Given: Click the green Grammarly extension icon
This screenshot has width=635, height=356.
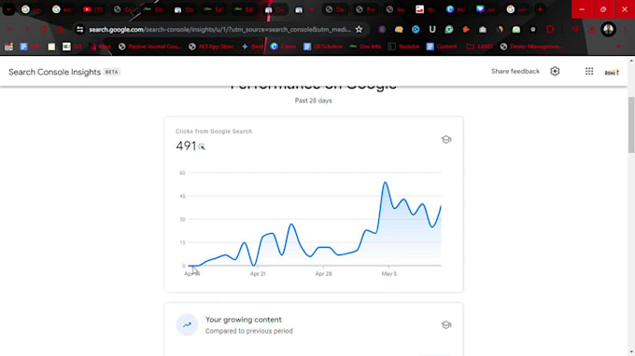Looking at the screenshot, I should (449, 30).
